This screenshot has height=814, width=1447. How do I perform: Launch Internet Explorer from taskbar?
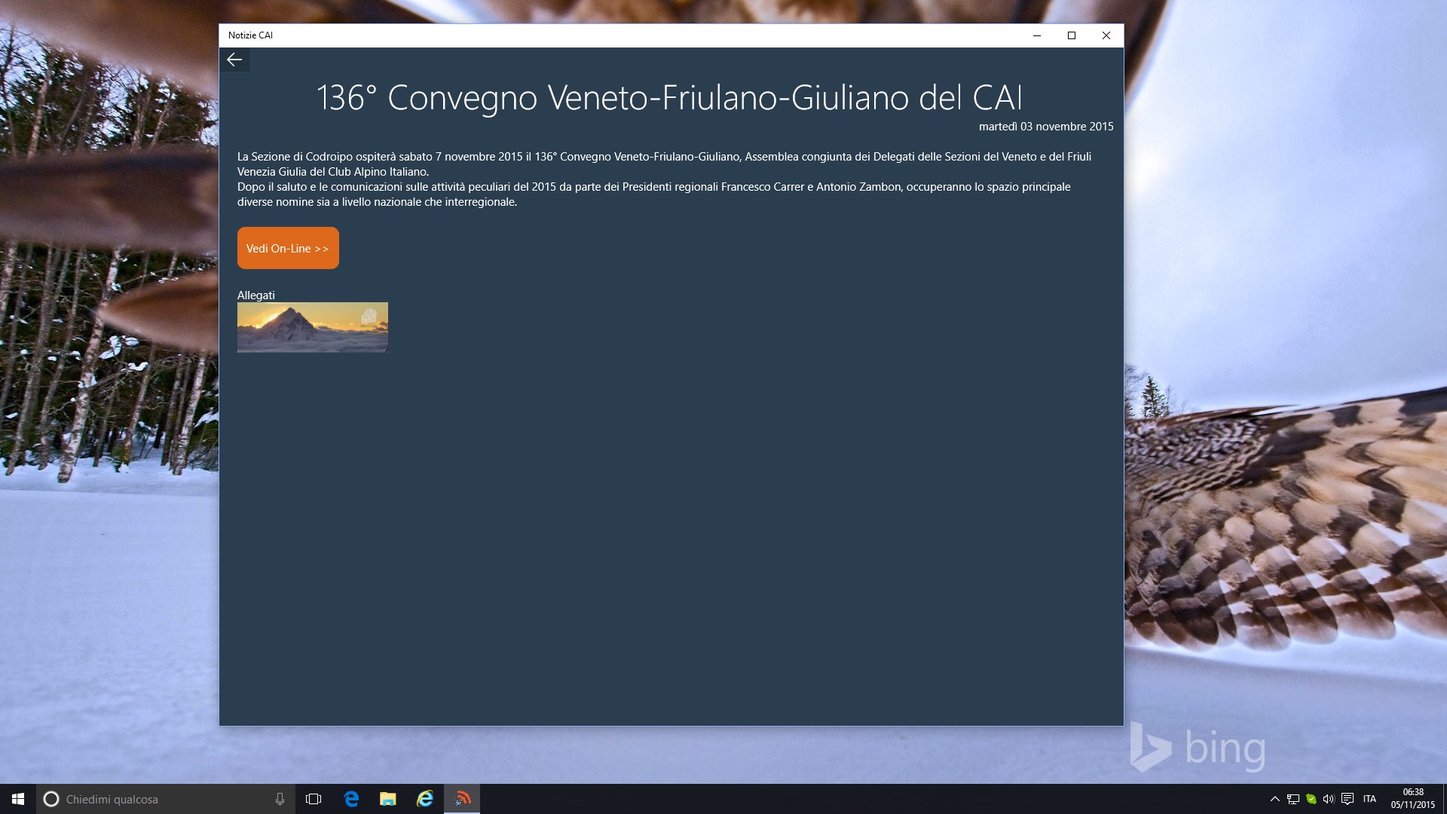click(425, 799)
